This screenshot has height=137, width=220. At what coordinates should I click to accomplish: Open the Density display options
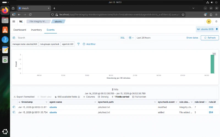pos(103,97)
